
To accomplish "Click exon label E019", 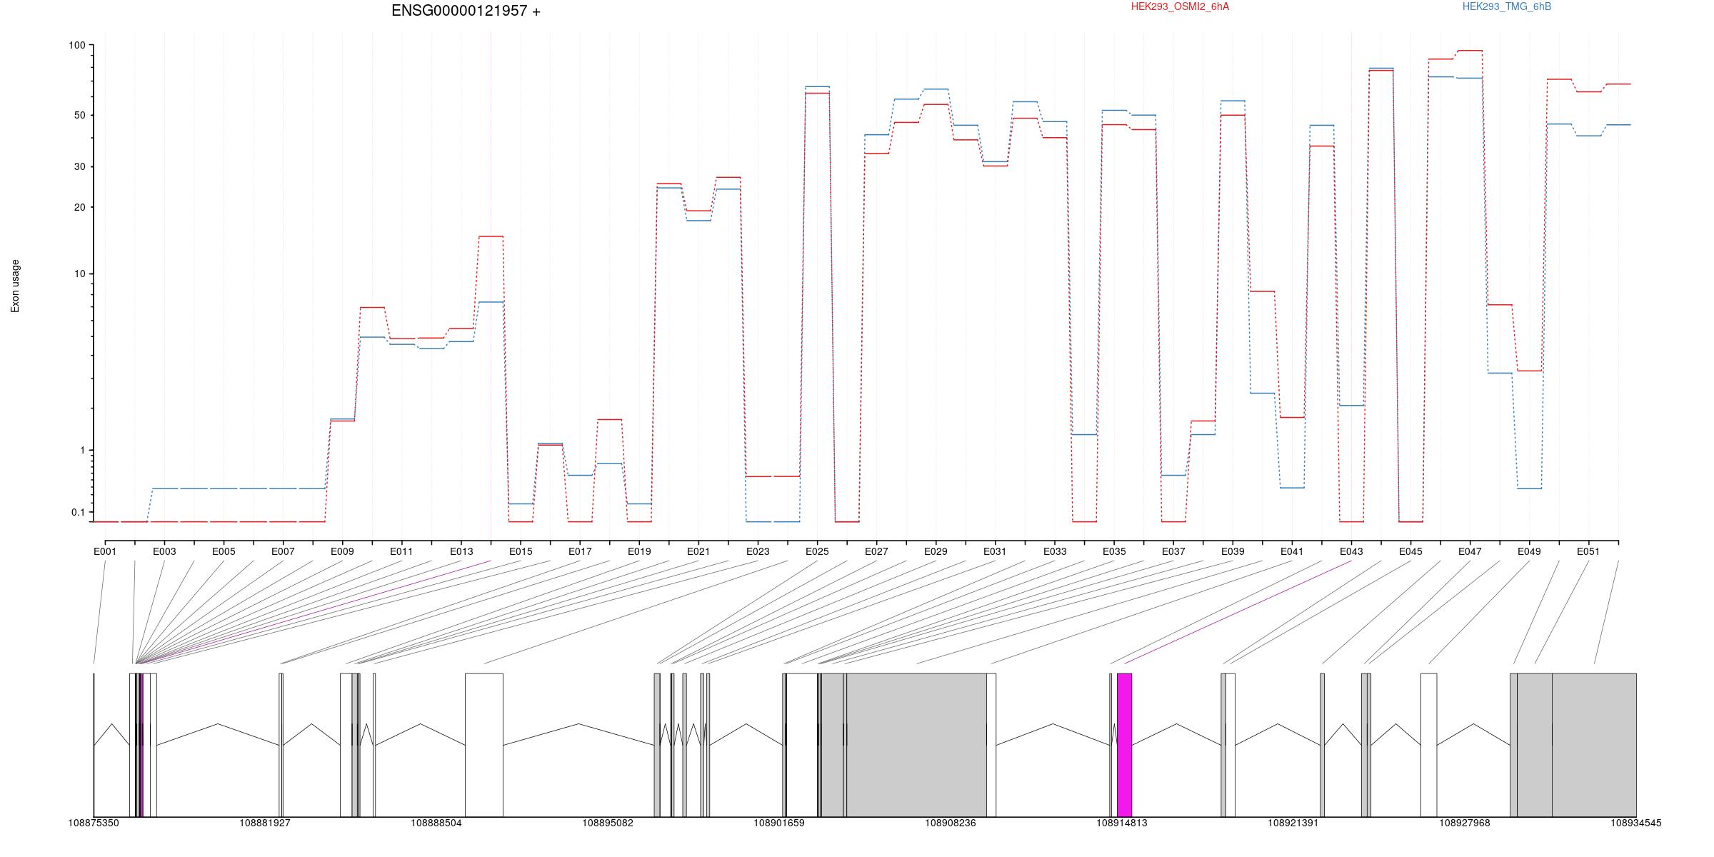I will click(639, 551).
